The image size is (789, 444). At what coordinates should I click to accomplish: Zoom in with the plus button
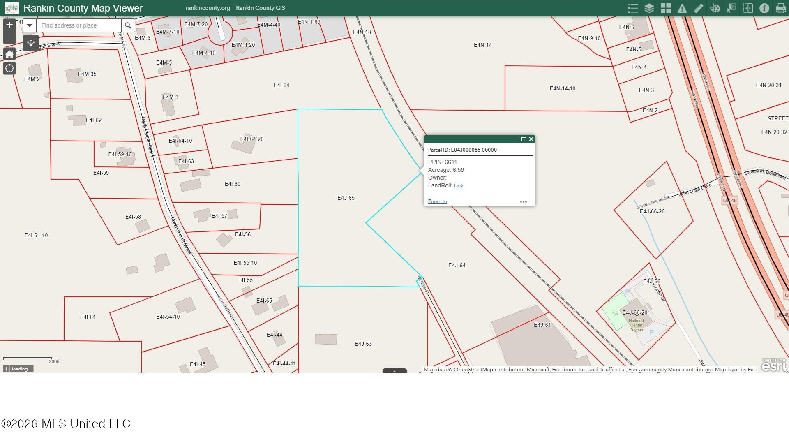(x=9, y=25)
